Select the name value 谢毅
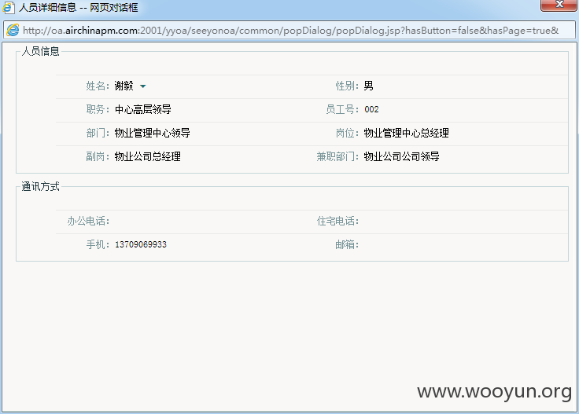 point(124,86)
